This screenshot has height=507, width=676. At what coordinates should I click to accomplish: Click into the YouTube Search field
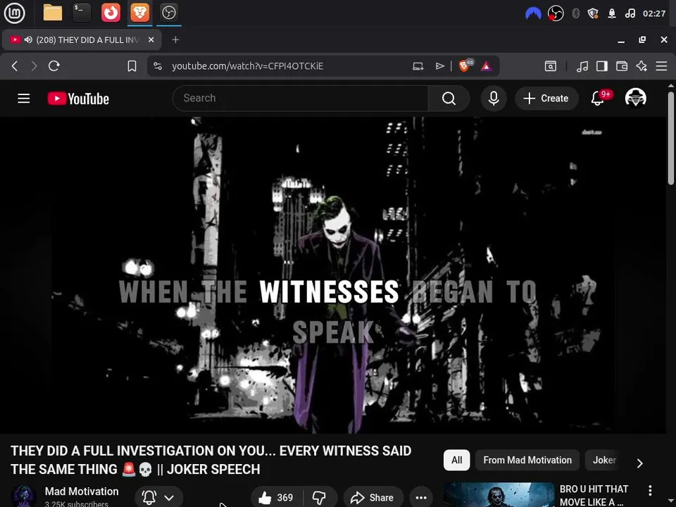[x=300, y=99]
